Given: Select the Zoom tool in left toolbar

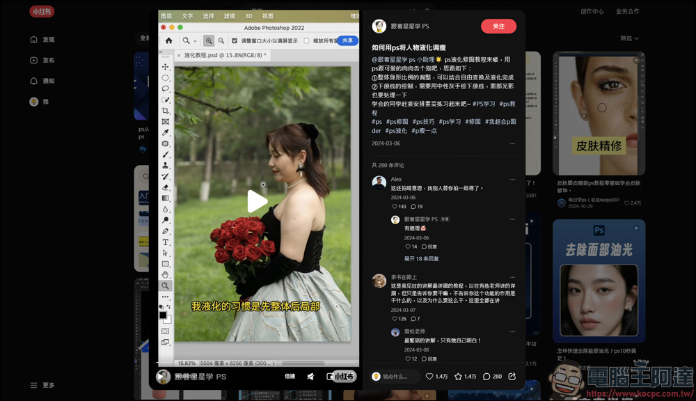Looking at the screenshot, I should [165, 285].
